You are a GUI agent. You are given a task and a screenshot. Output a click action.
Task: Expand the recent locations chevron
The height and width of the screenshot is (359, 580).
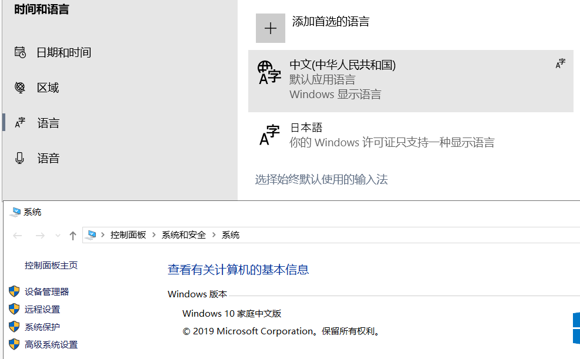tap(57, 234)
